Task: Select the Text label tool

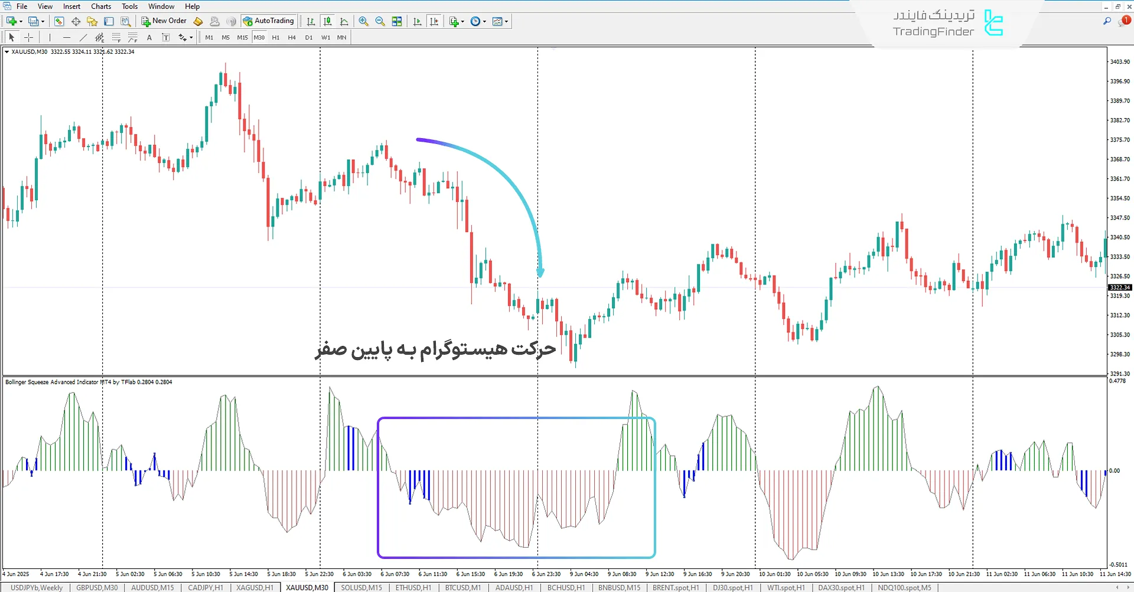Action: tap(149, 37)
